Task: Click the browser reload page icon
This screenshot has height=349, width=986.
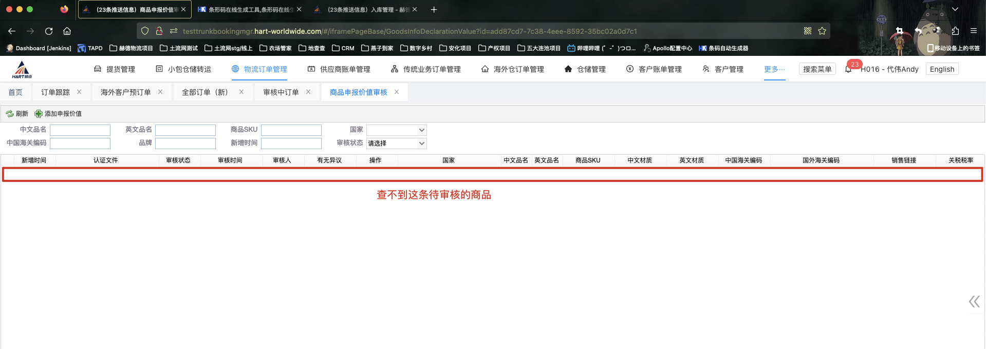Action: click(49, 31)
